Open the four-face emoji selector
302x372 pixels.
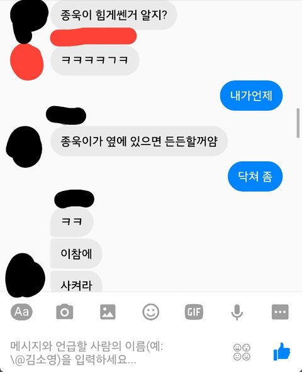(x=242, y=352)
